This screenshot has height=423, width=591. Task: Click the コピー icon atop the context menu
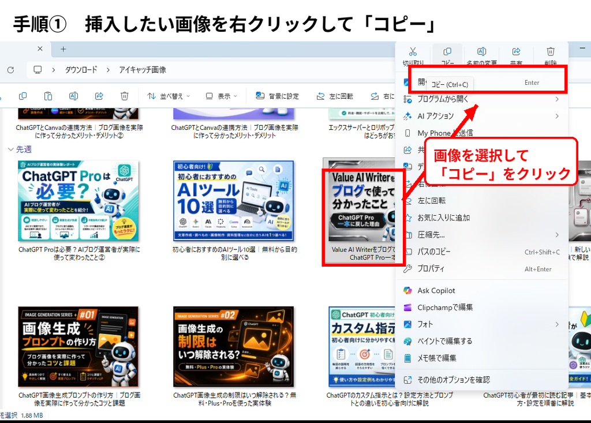click(447, 51)
